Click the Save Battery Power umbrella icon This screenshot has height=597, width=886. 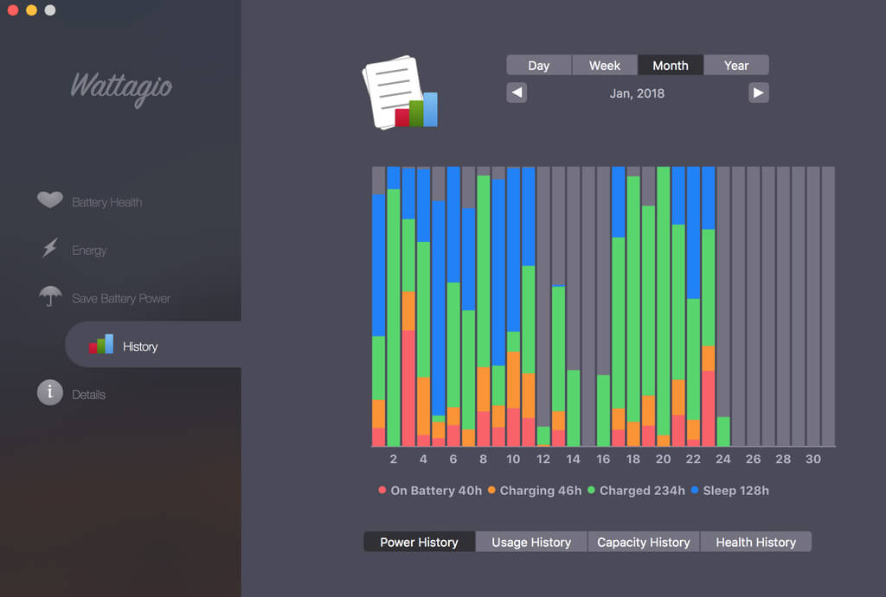point(50,296)
